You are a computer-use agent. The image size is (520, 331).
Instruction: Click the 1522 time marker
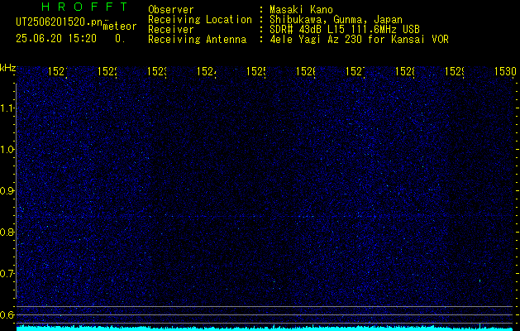[x=107, y=72]
